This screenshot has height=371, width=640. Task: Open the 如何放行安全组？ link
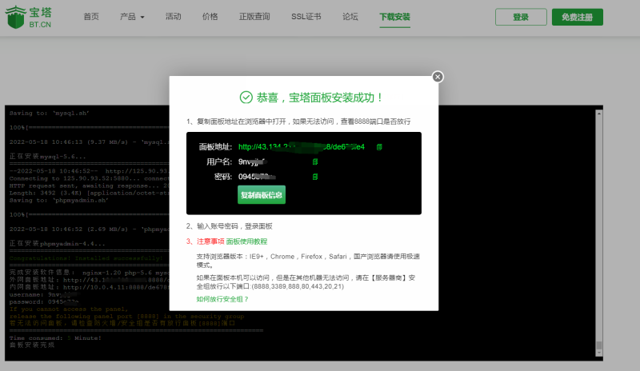pos(222,299)
